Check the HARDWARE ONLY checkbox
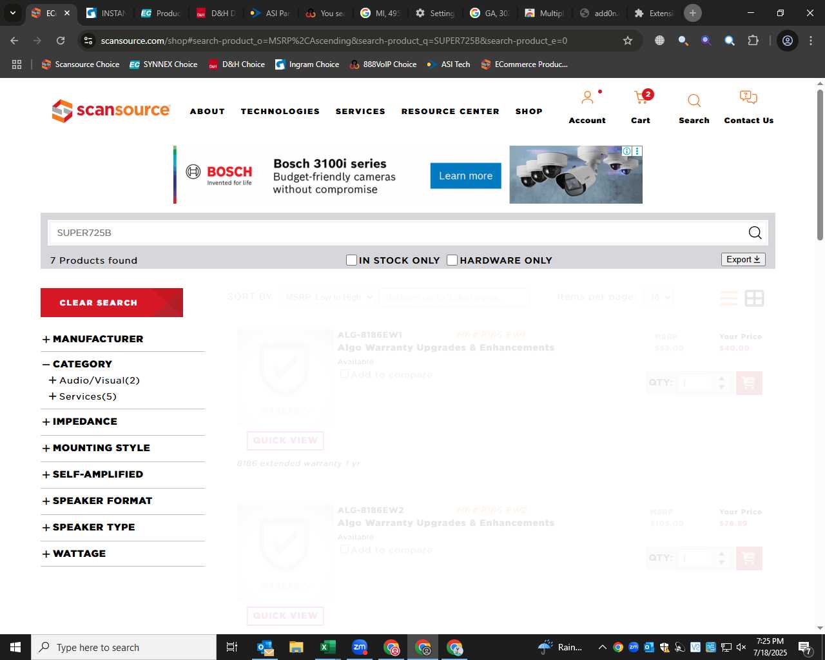 [452, 260]
